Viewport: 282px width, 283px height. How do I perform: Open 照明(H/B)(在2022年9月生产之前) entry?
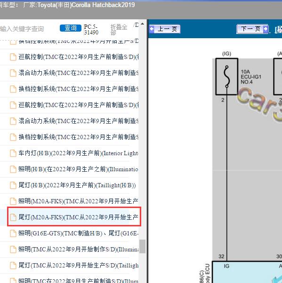(x=78, y=169)
